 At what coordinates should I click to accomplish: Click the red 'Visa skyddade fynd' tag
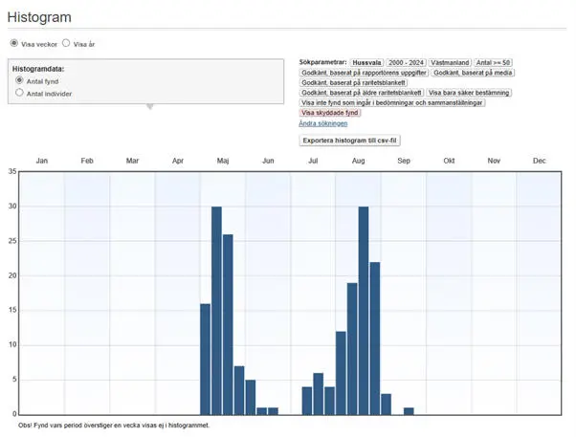click(331, 113)
